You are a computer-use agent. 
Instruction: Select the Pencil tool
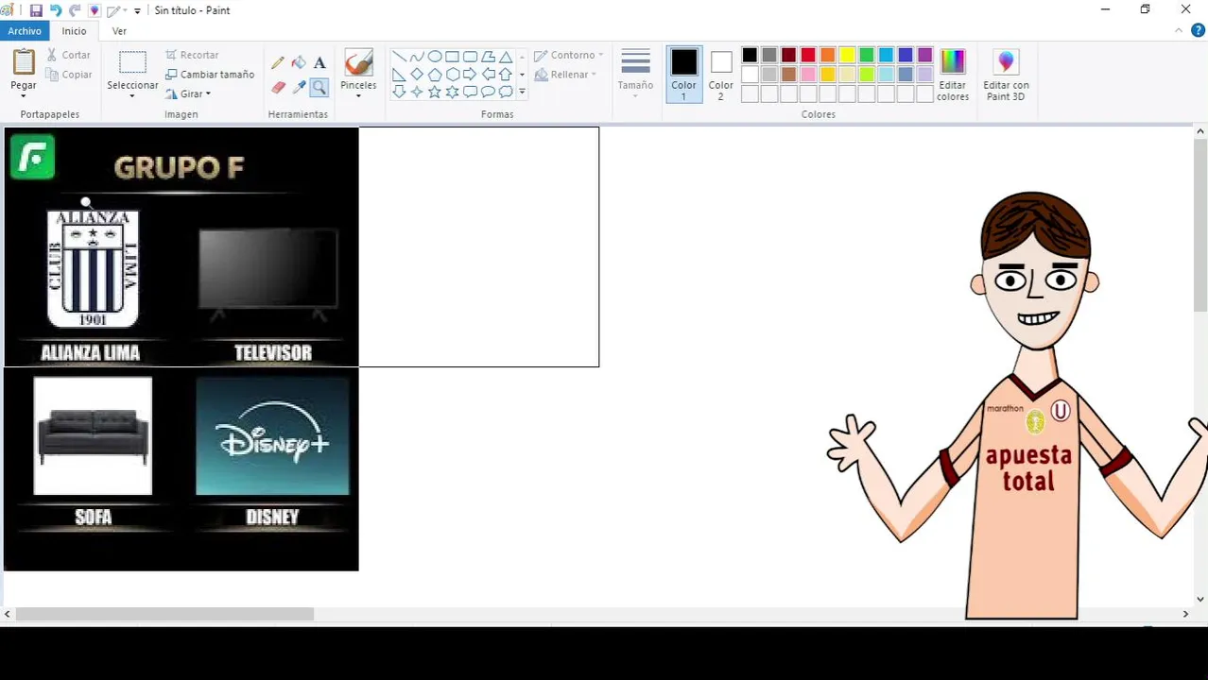tap(278, 63)
